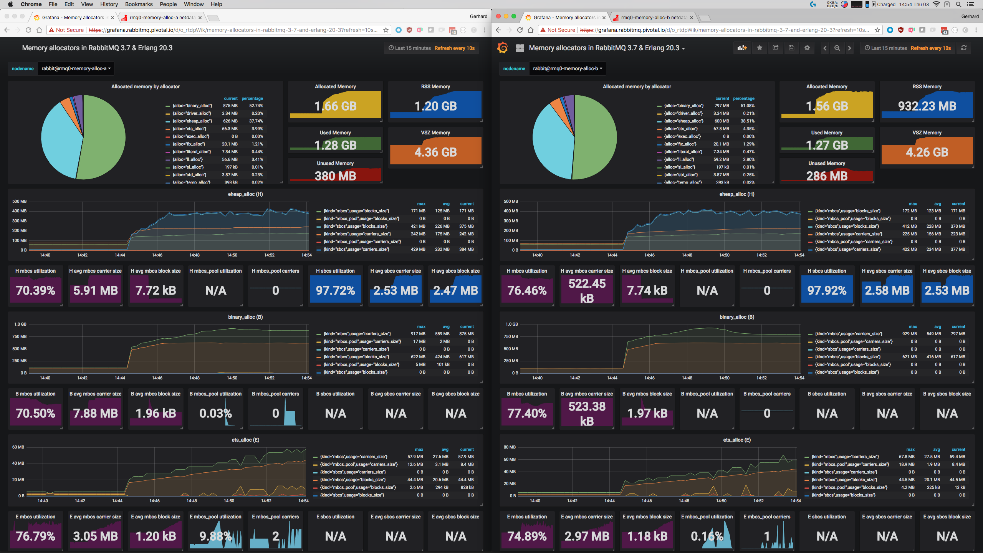Open Chrome File menu

click(x=53, y=4)
